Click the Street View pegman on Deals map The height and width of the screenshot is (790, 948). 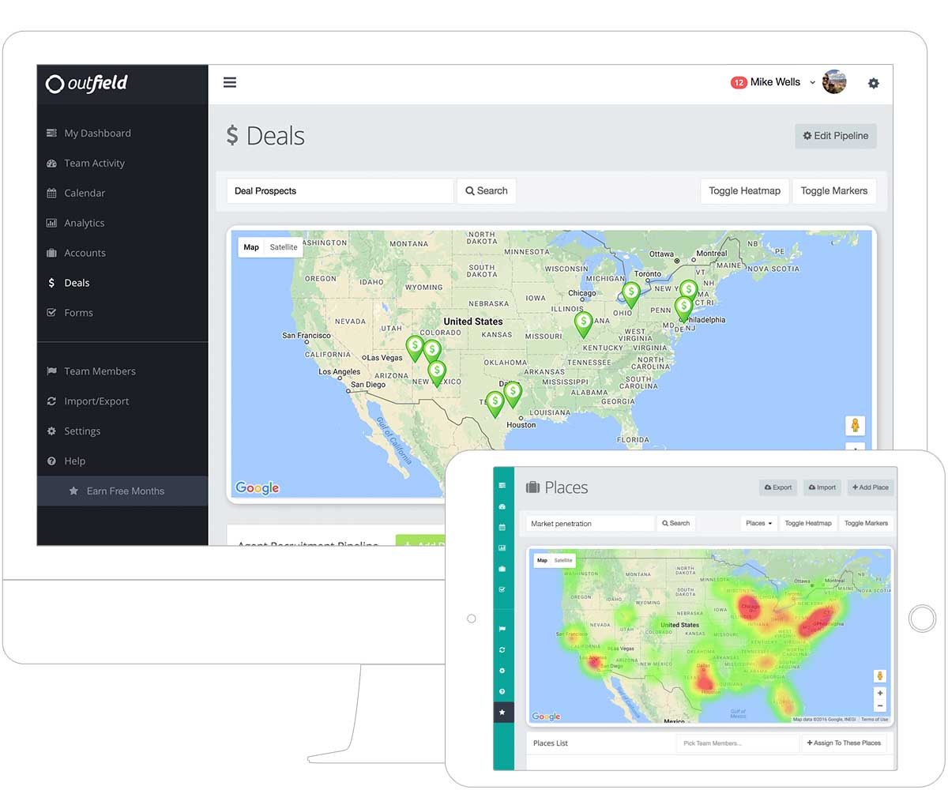click(855, 426)
